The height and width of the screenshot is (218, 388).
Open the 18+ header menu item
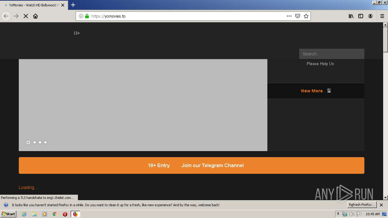[x=77, y=33]
